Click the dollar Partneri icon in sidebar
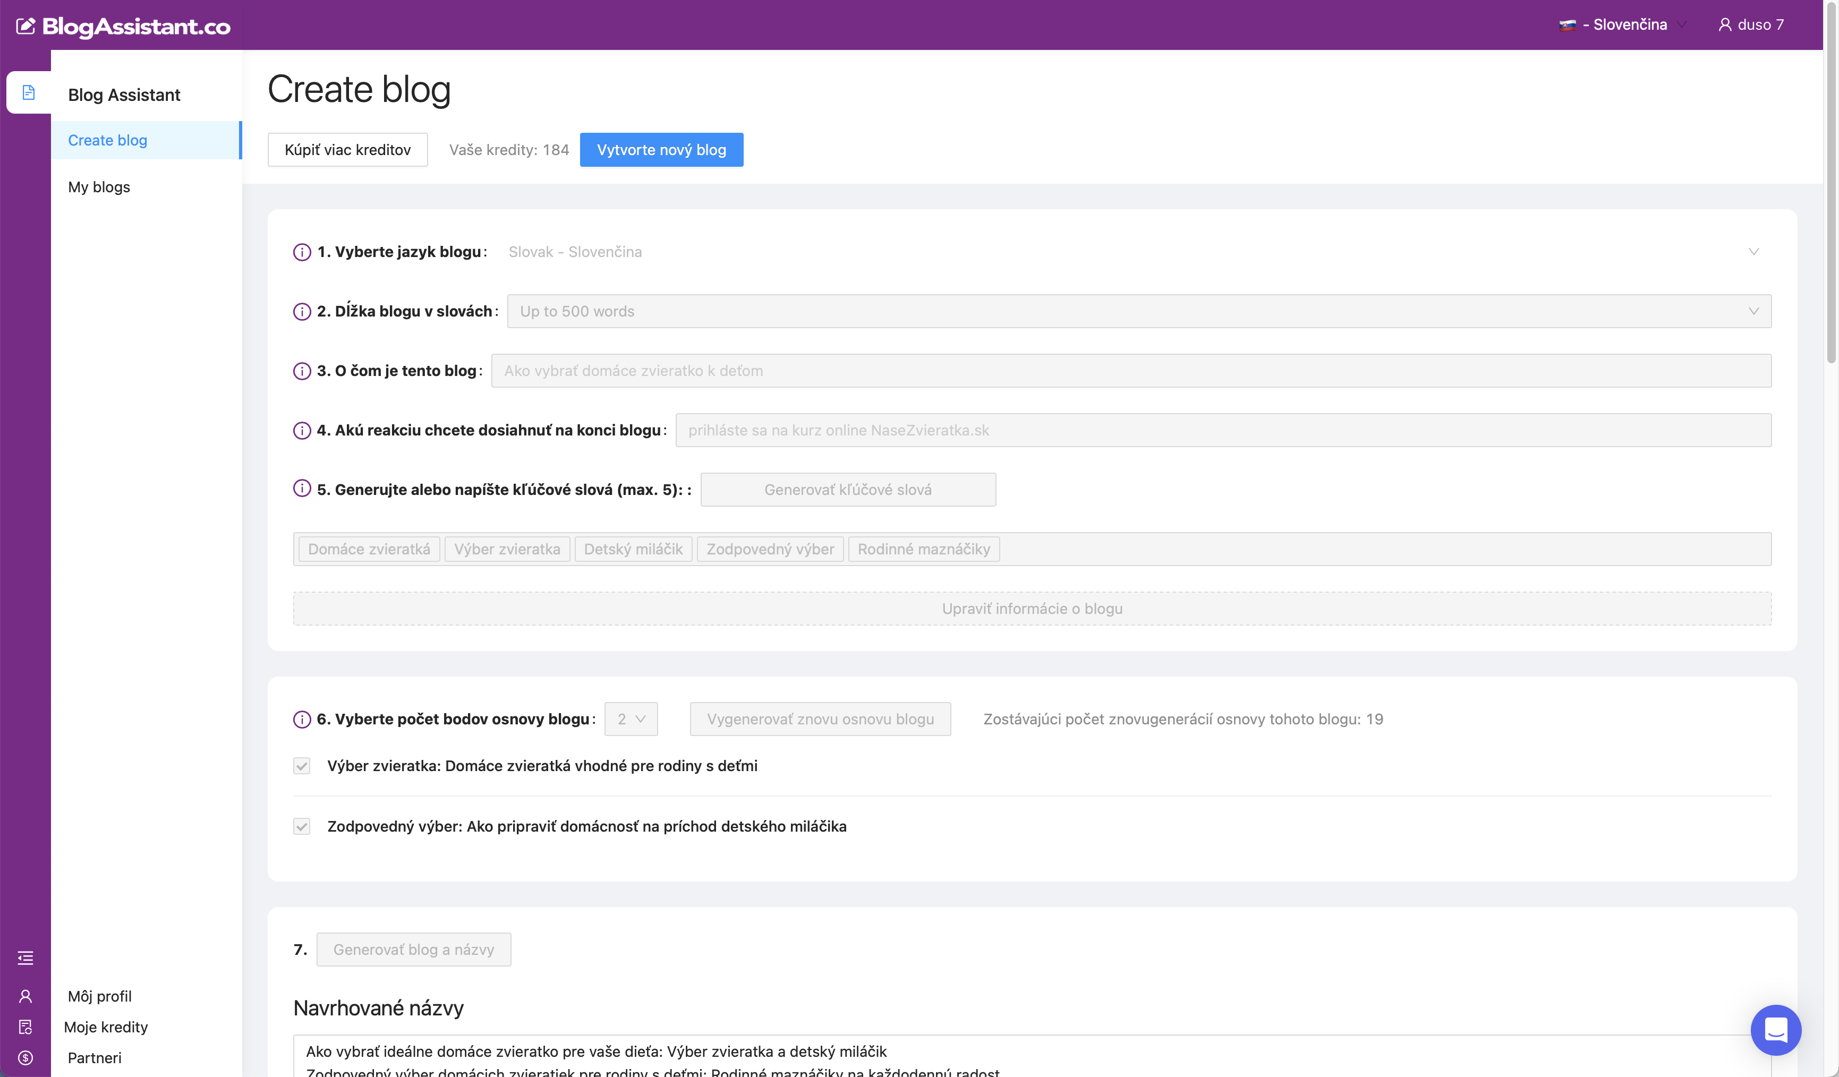Viewport: 1839px width, 1077px height. (x=25, y=1057)
